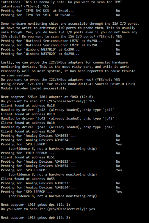Click the 'IPMI BMC SMIC' probe result No

(x=118, y=15)
